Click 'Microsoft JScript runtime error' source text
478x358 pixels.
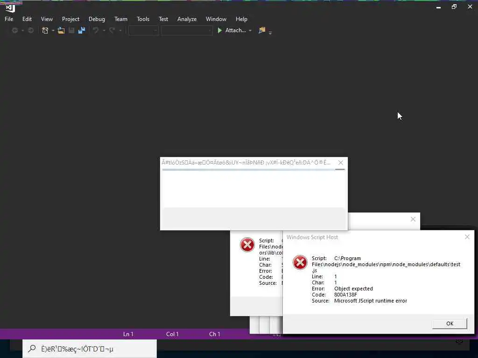370,301
